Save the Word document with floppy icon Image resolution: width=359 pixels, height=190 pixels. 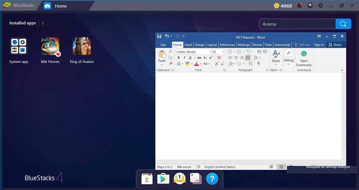[159, 36]
